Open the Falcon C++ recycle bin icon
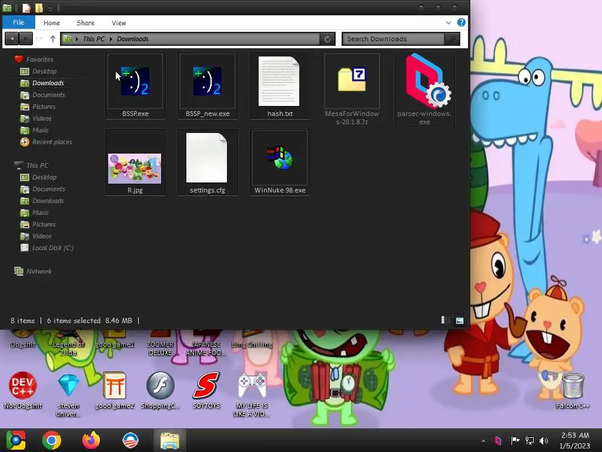 tap(573, 391)
